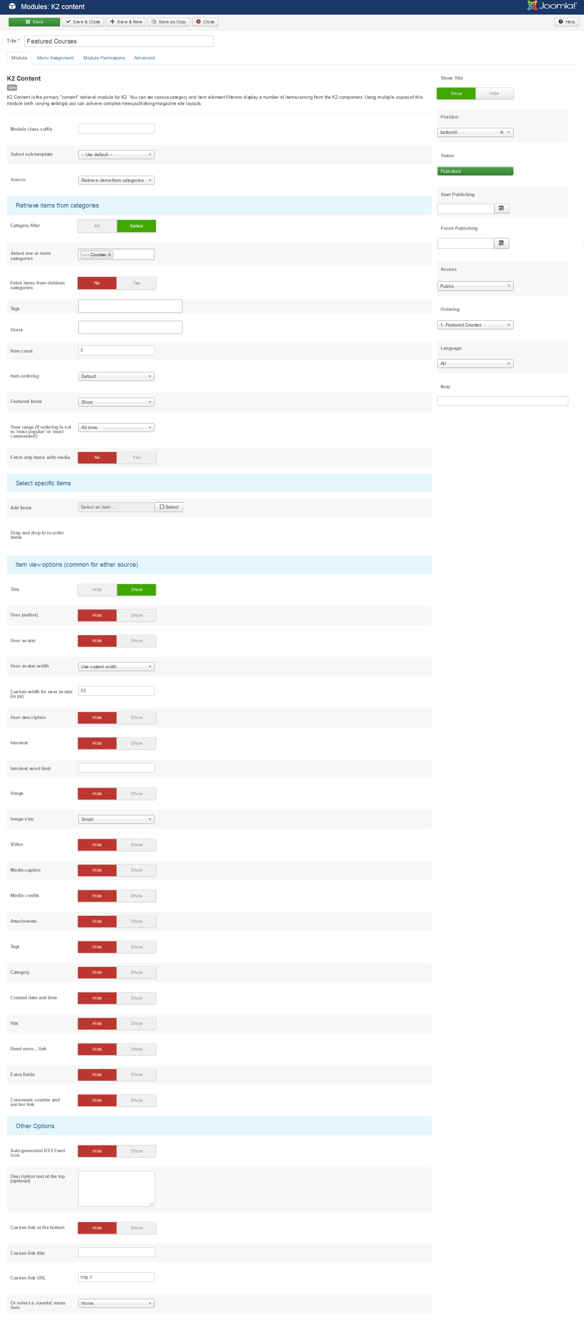Screen dimensions: 584x1341
Task: Open the User avatar width dropdown
Action: click(116, 667)
